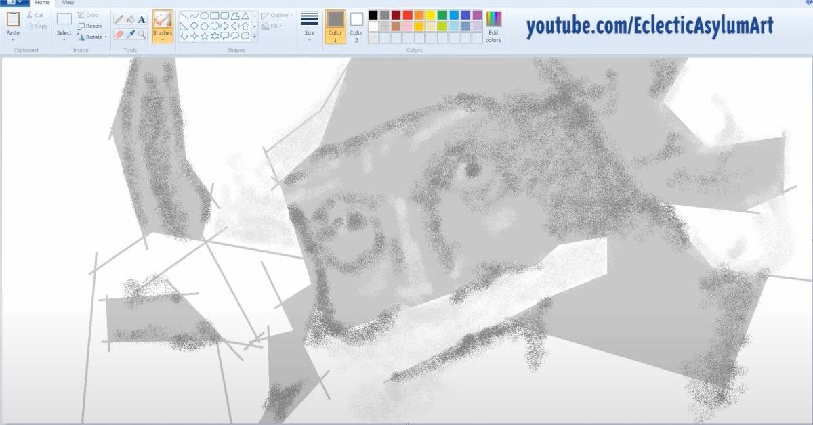Switch to the View tab
813x425 pixels.
click(68, 3)
